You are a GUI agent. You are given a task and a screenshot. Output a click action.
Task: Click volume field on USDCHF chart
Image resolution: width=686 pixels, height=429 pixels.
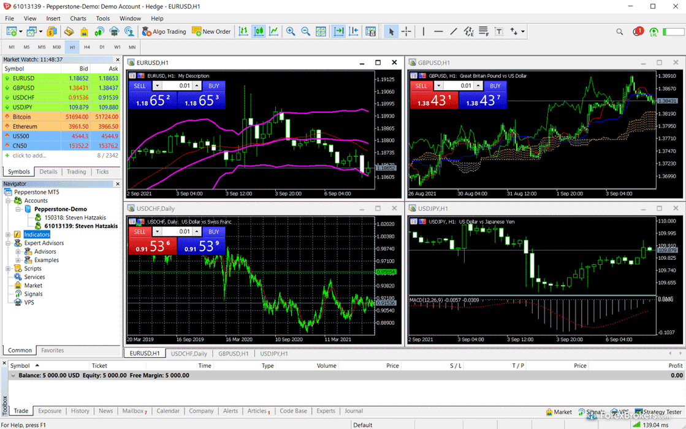tap(178, 232)
